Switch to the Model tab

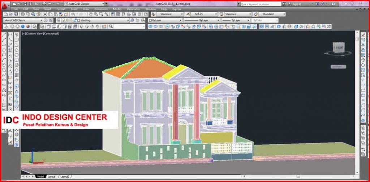(40, 177)
